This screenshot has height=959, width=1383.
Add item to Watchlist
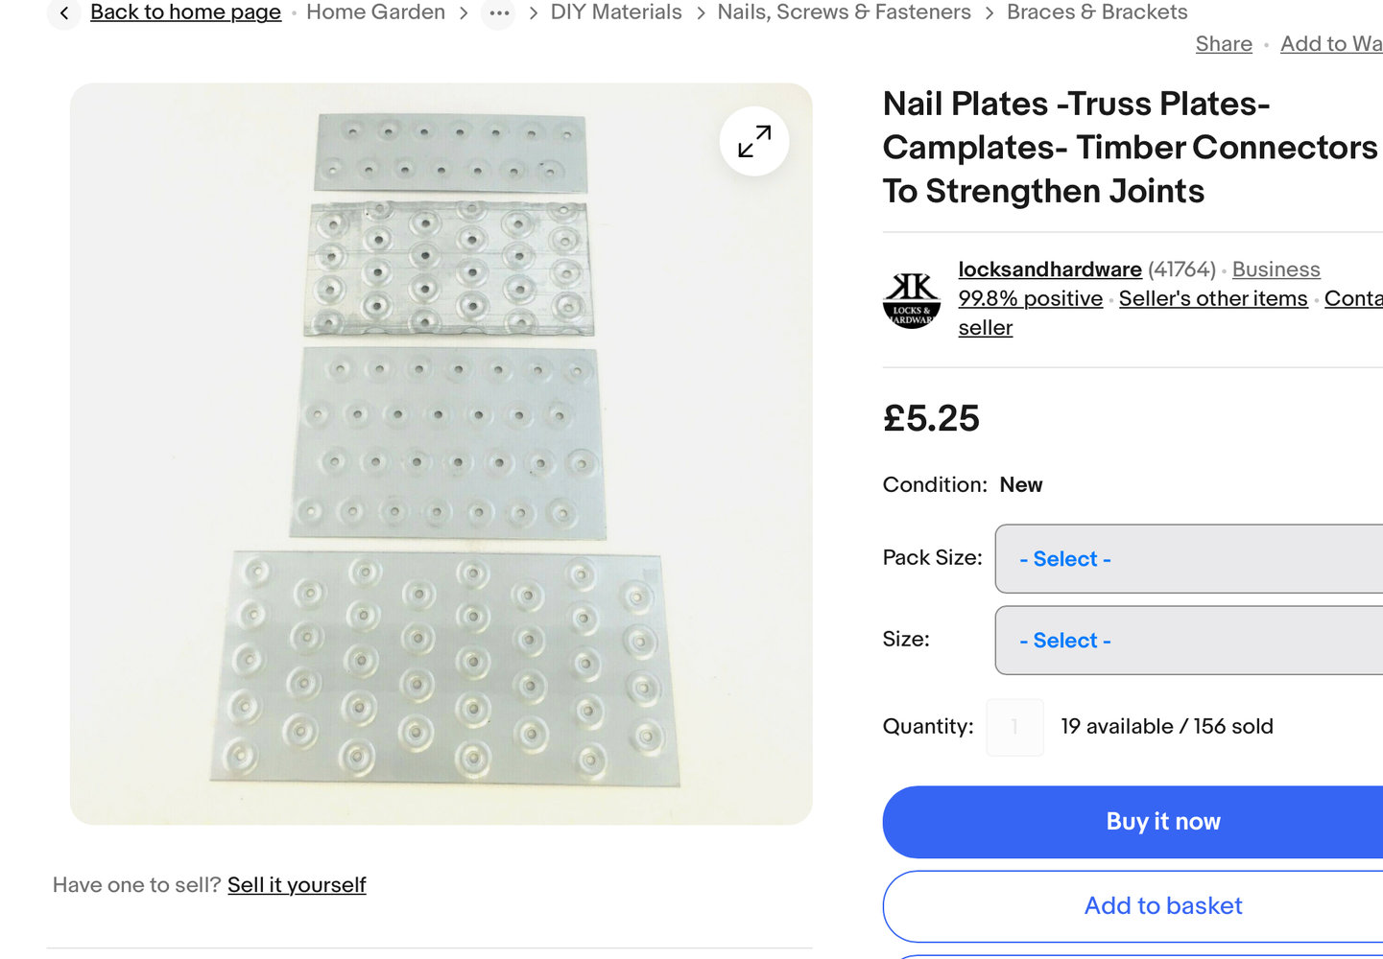pyautogui.click(x=1330, y=44)
